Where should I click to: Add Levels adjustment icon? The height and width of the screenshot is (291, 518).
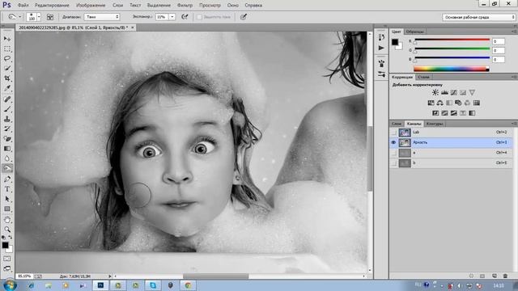444,92
